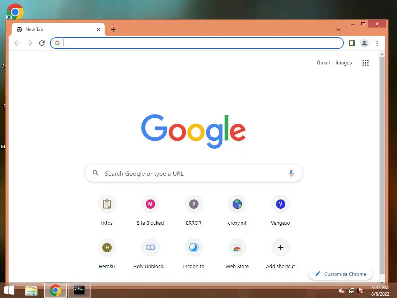Screen dimensions: 397x298
Task: Open File Explorer from taskbar
Action: click(x=31, y=290)
